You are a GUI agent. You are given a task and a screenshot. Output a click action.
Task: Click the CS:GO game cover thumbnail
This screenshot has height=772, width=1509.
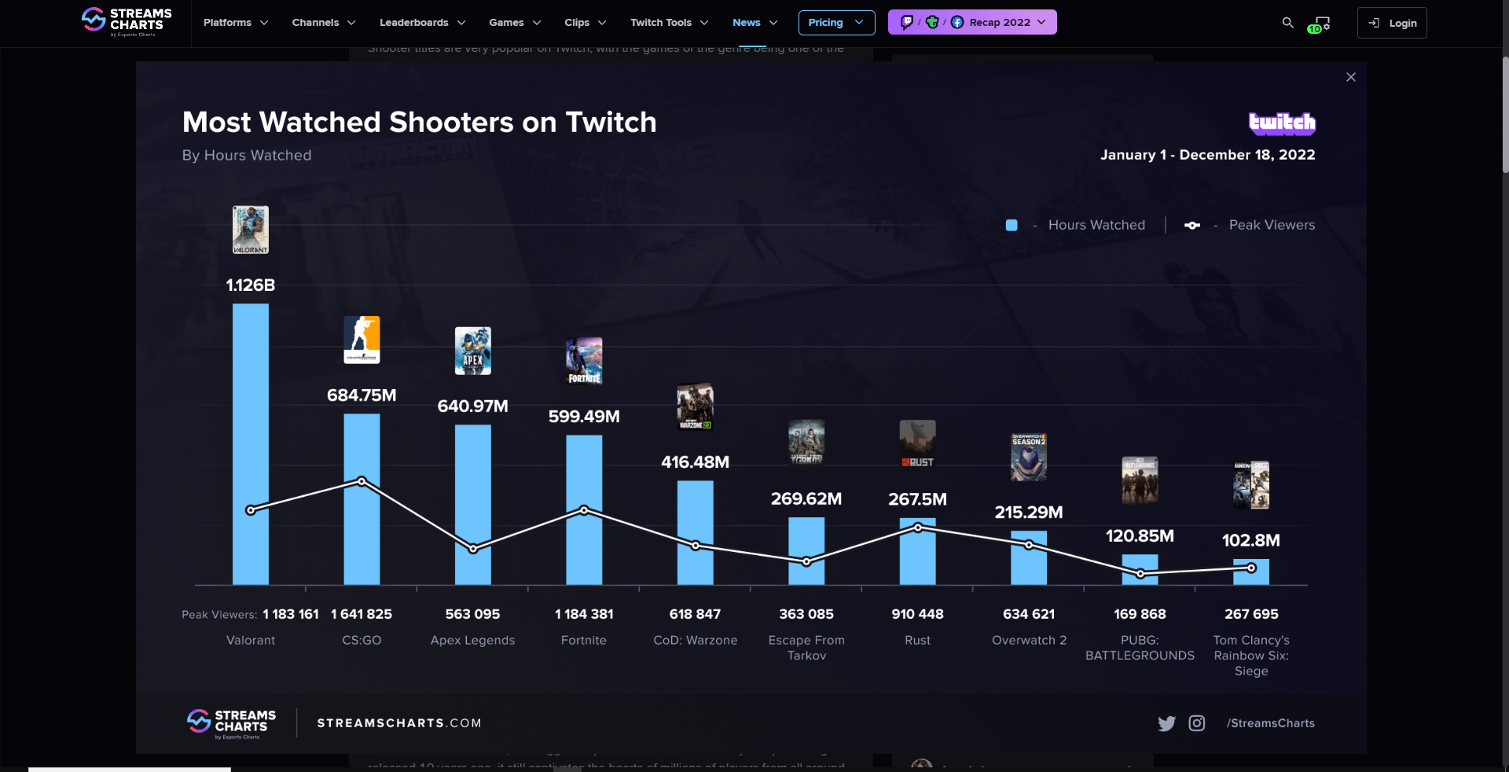coord(362,340)
